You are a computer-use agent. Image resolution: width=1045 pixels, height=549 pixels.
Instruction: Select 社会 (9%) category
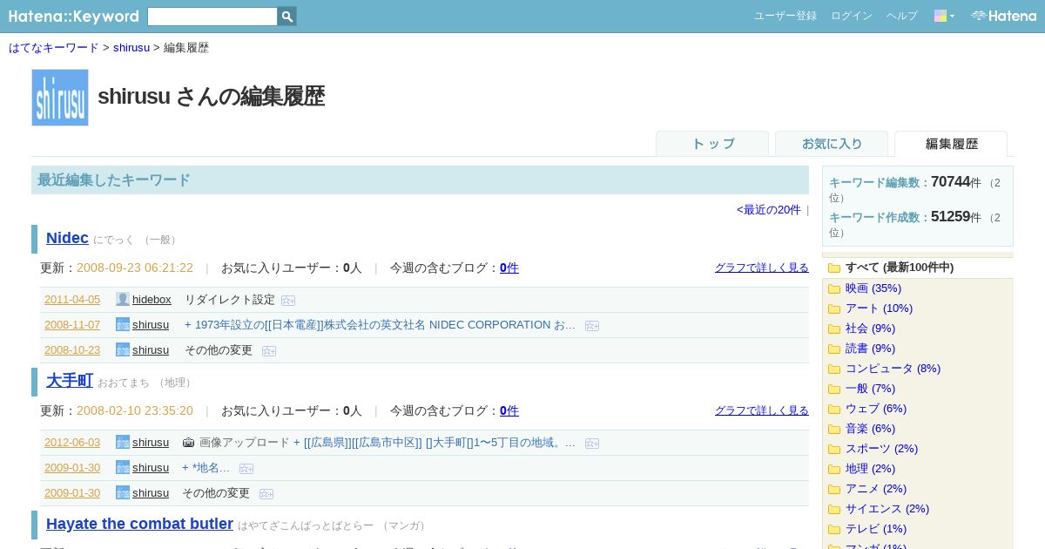coord(870,329)
